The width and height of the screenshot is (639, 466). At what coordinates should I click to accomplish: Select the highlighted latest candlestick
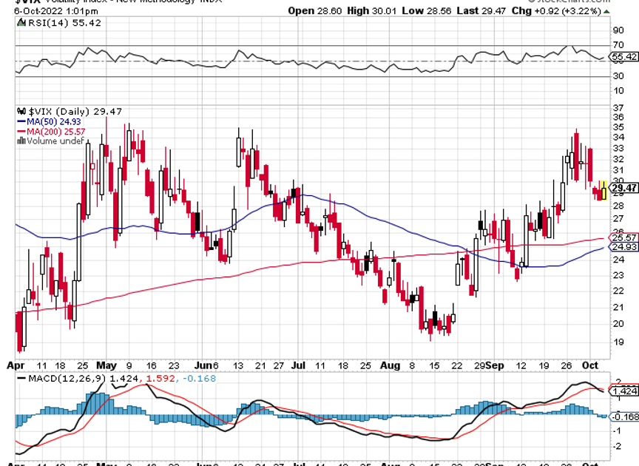click(x=603, y=190)
